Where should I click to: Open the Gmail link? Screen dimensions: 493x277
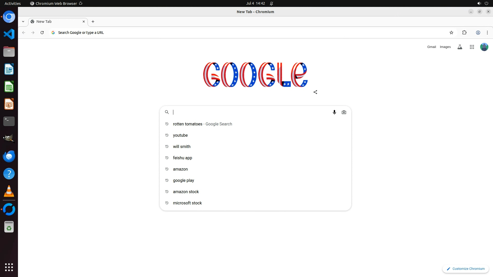point(431,47)
